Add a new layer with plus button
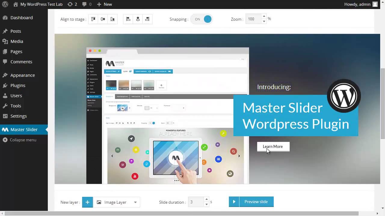 pos(88,202)
